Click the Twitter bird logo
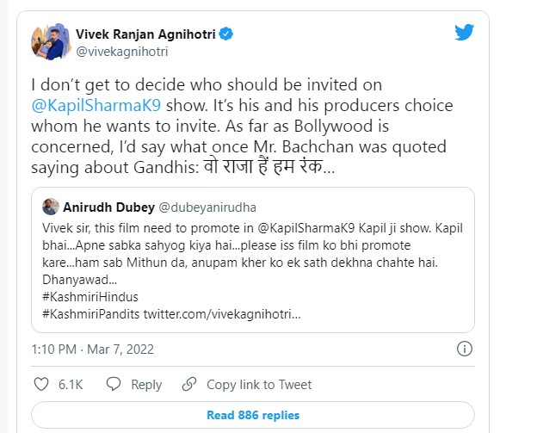 coord(464,34)
